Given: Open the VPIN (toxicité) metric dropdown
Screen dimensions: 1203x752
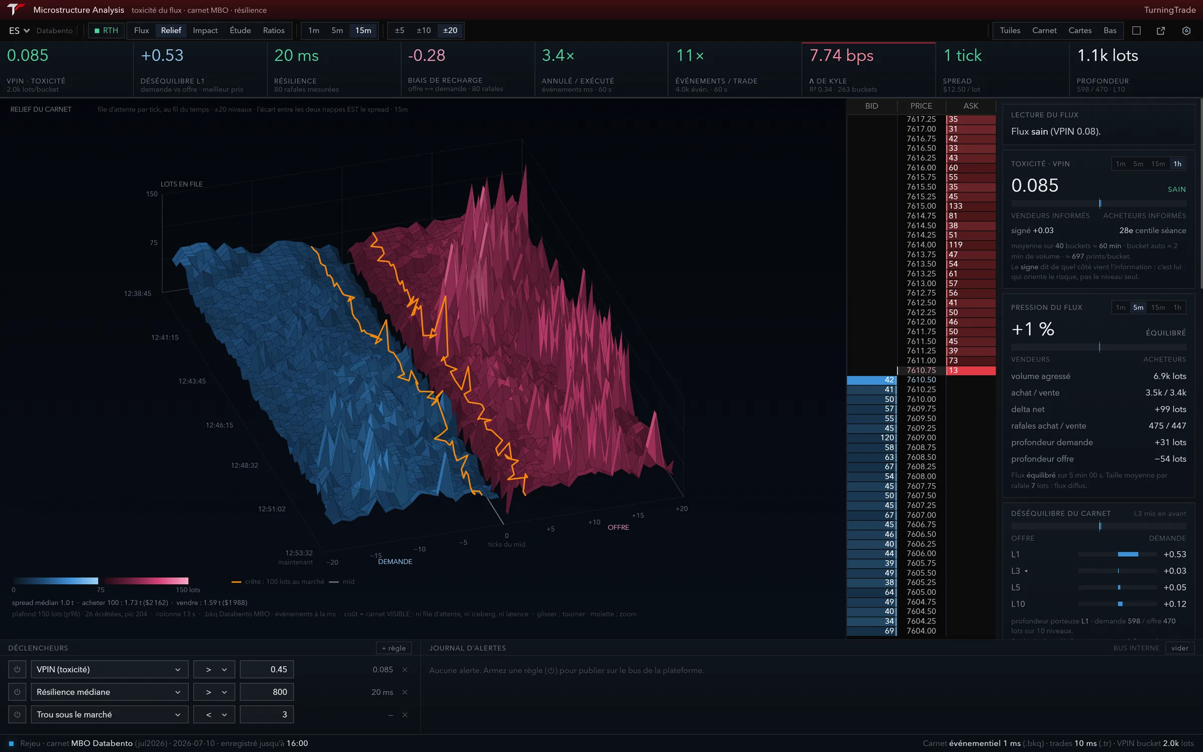Looking at the screenshot, I should tap(109, 669).
